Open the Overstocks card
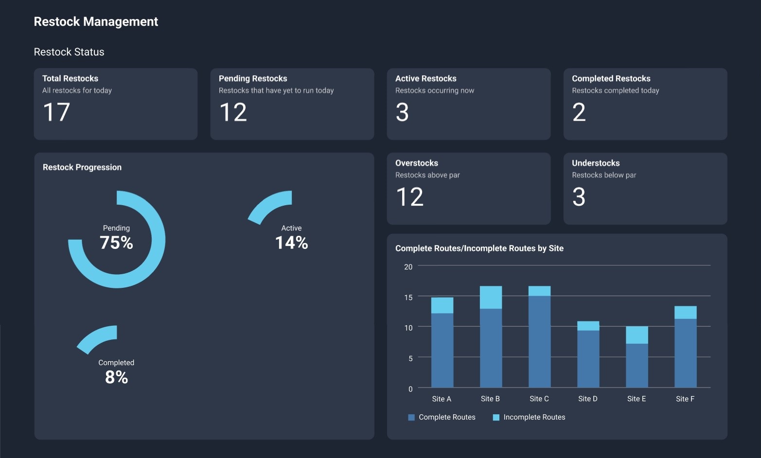 tap(468, 189)
